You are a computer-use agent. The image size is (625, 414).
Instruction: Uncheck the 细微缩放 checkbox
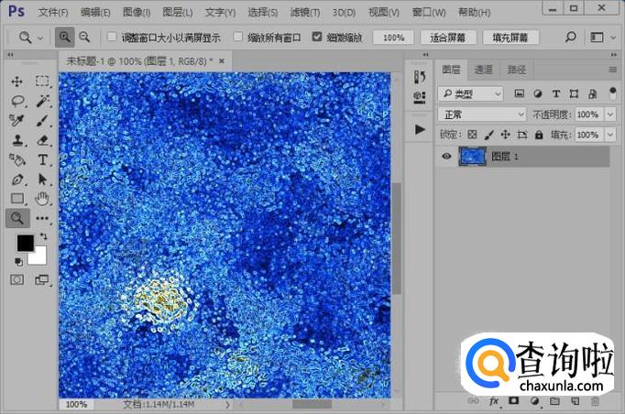(x=317, y=38)
